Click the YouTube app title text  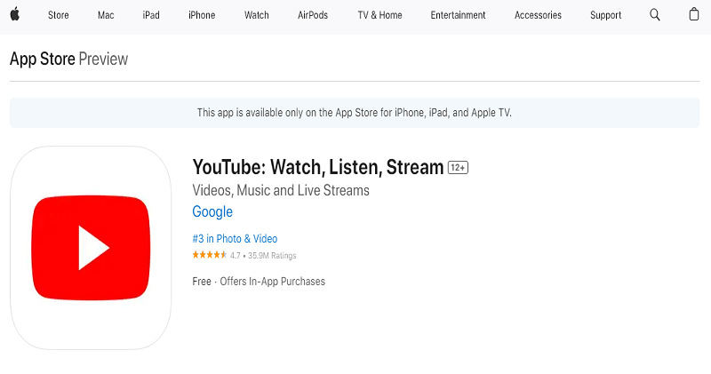click(x=317, y=167)
